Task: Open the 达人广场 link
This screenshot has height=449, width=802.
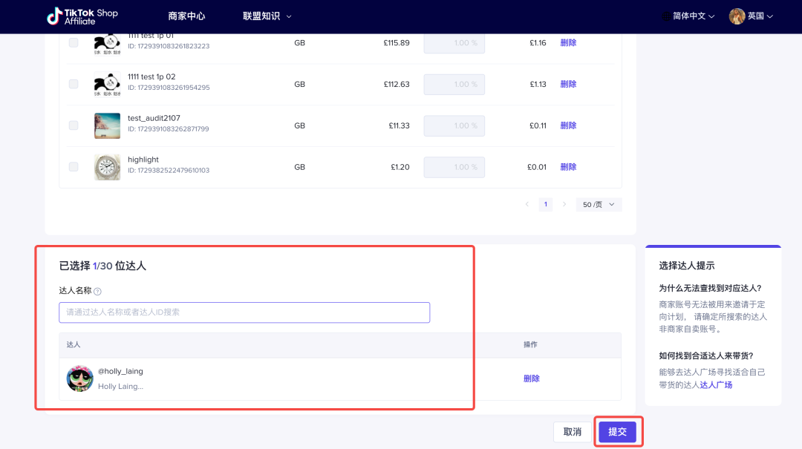Action: point(716,384)
